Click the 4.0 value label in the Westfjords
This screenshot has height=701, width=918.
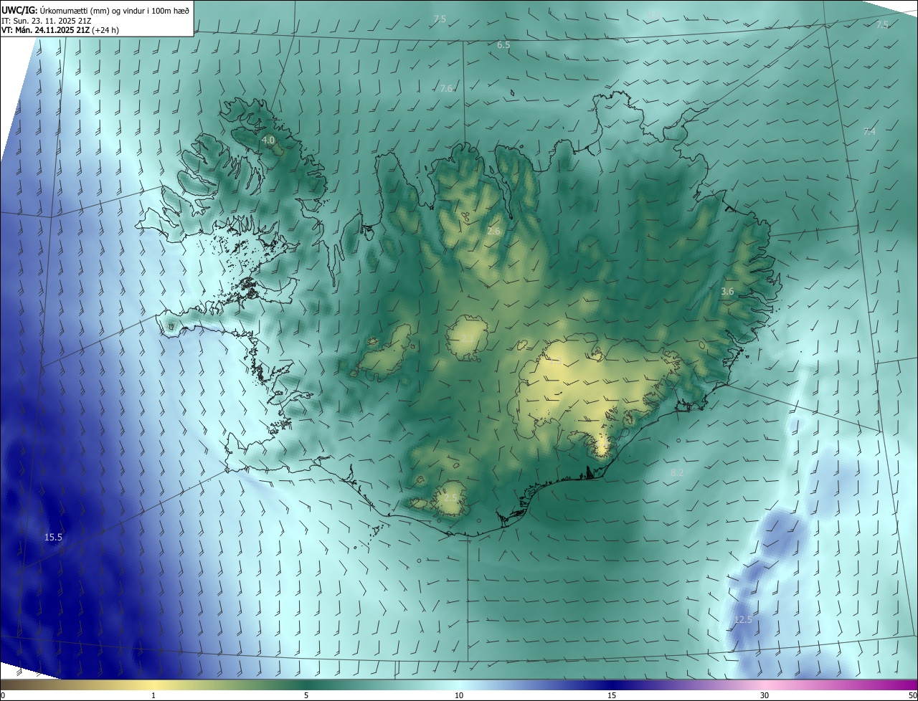[268, 140]
